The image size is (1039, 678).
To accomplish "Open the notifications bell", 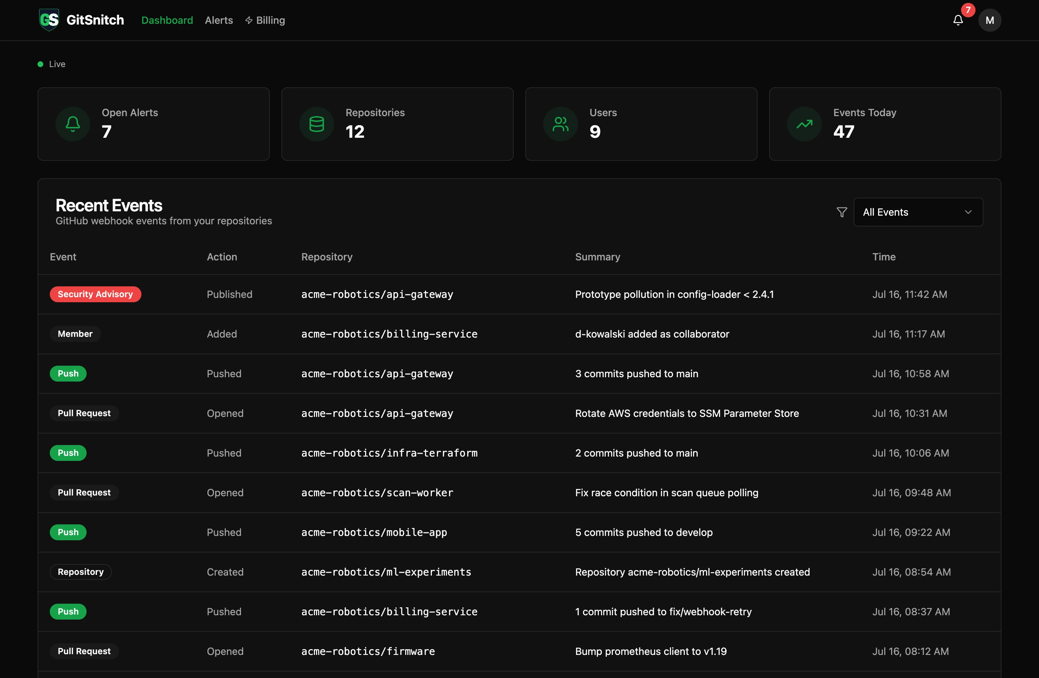I will point(958,20).
